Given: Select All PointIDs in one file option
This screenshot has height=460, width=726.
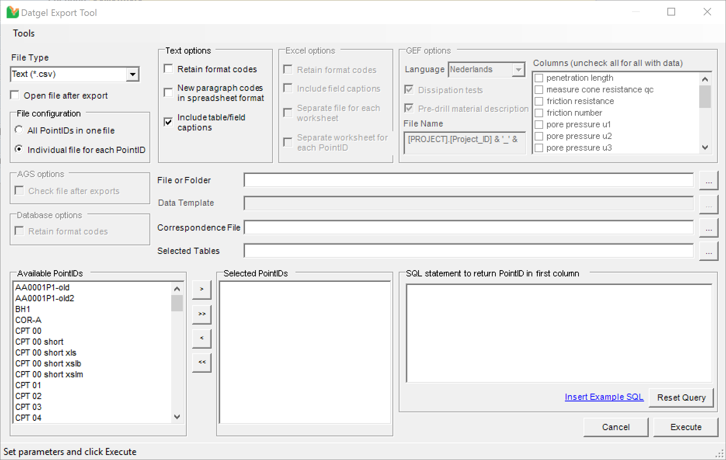Looking at the screenshot, I should [19, 130].
